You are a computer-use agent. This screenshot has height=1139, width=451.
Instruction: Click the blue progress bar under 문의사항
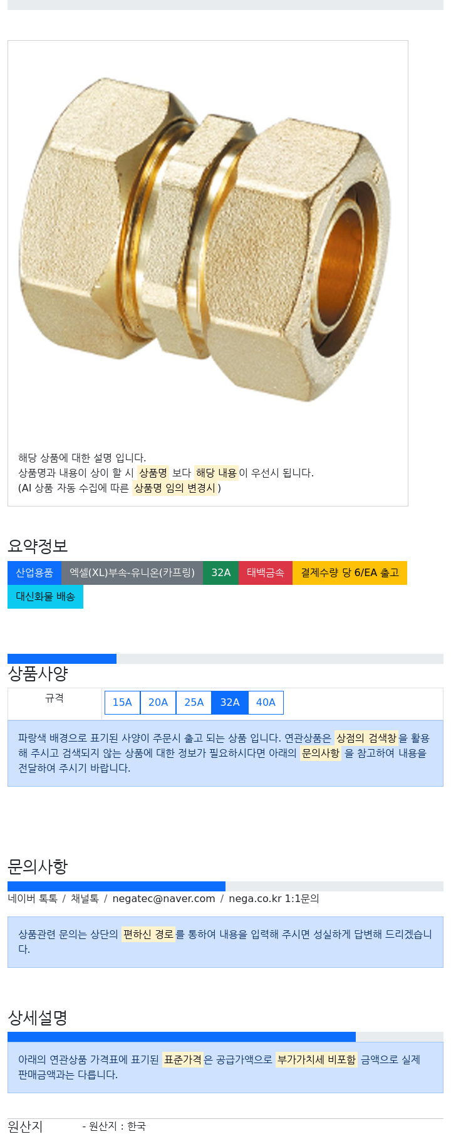click(x=117, y=886)
